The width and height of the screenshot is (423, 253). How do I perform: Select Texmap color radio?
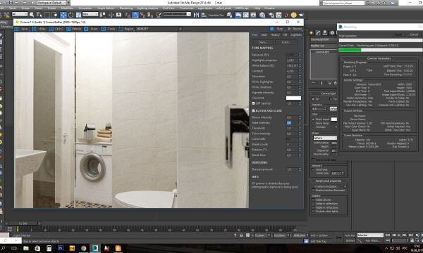(x=313, y=127)
